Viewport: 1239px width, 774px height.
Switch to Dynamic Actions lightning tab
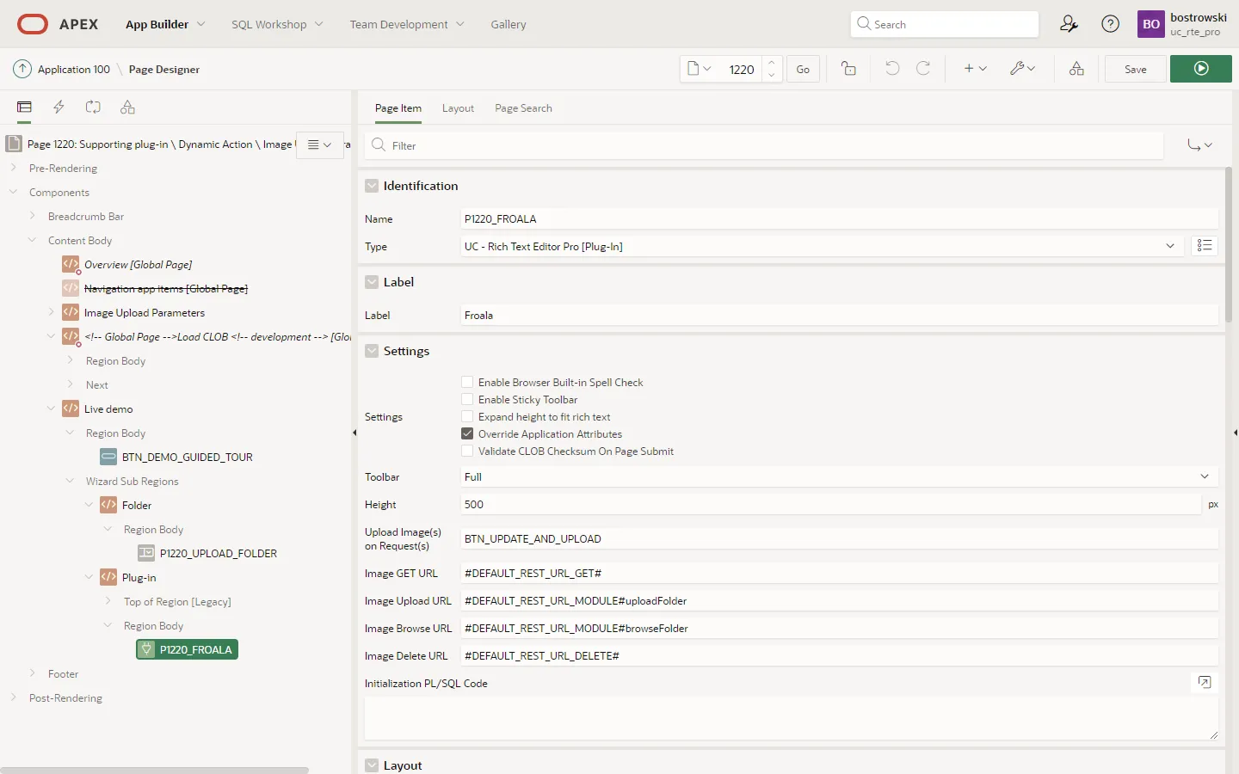pos(59,107)
